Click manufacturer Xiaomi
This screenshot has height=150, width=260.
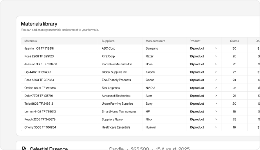coord(150,72)
